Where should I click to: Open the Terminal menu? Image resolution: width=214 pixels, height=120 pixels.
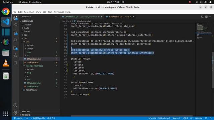click(x=59, y=12)
